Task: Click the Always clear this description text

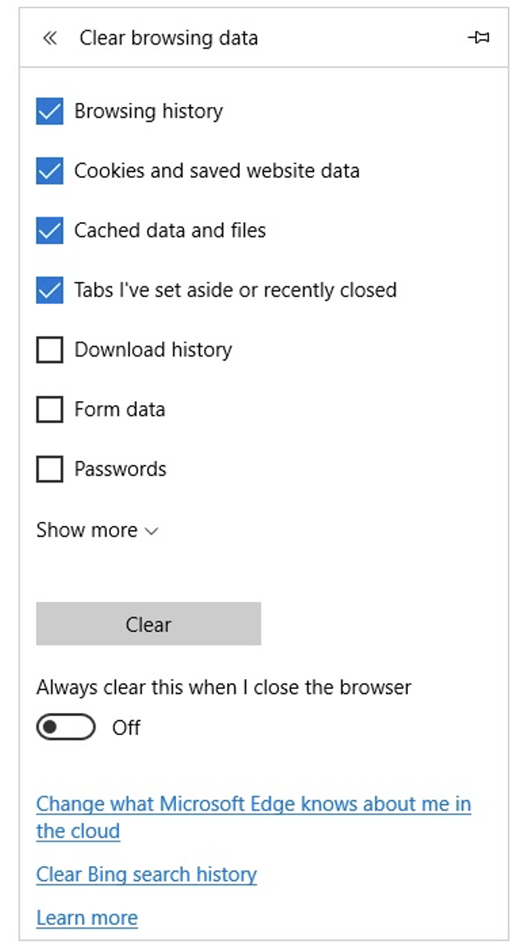Action: tap(224, 687)
